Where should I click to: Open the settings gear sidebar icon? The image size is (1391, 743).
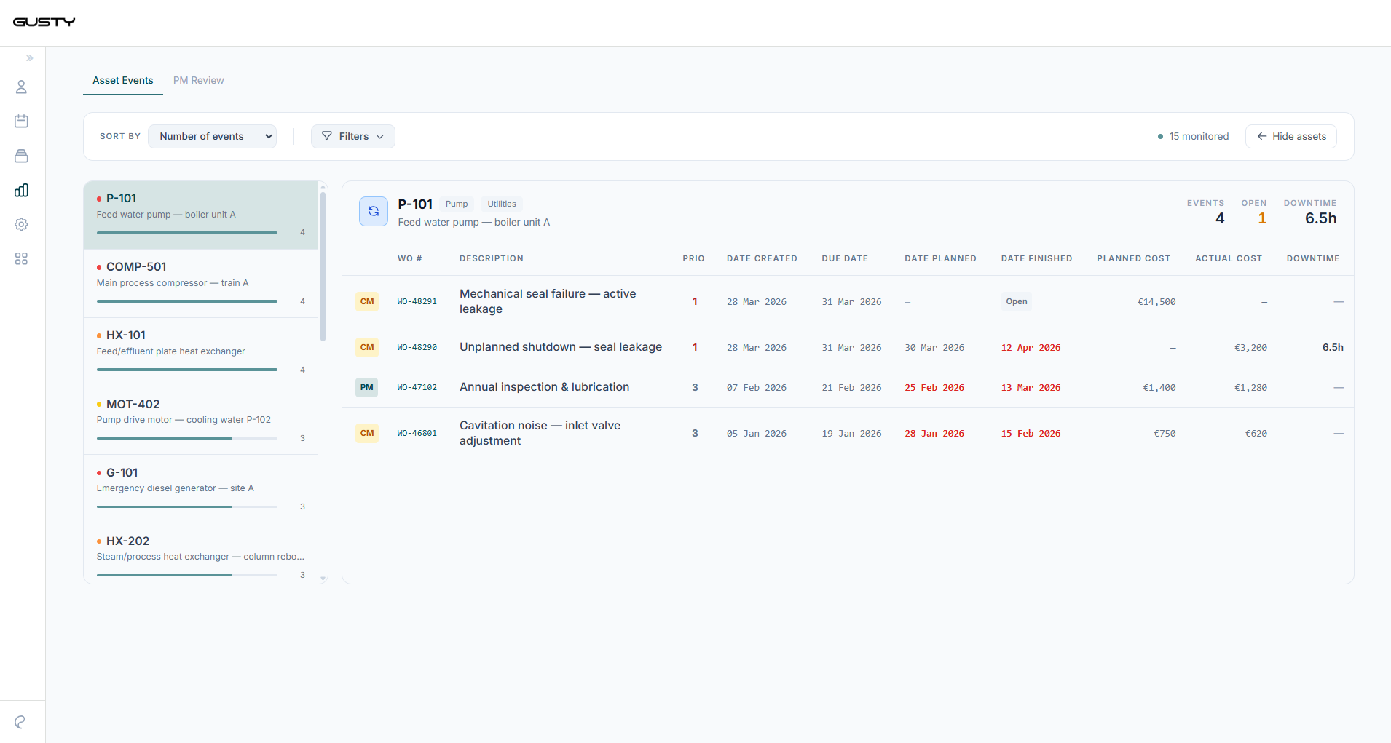pos(21,224)
